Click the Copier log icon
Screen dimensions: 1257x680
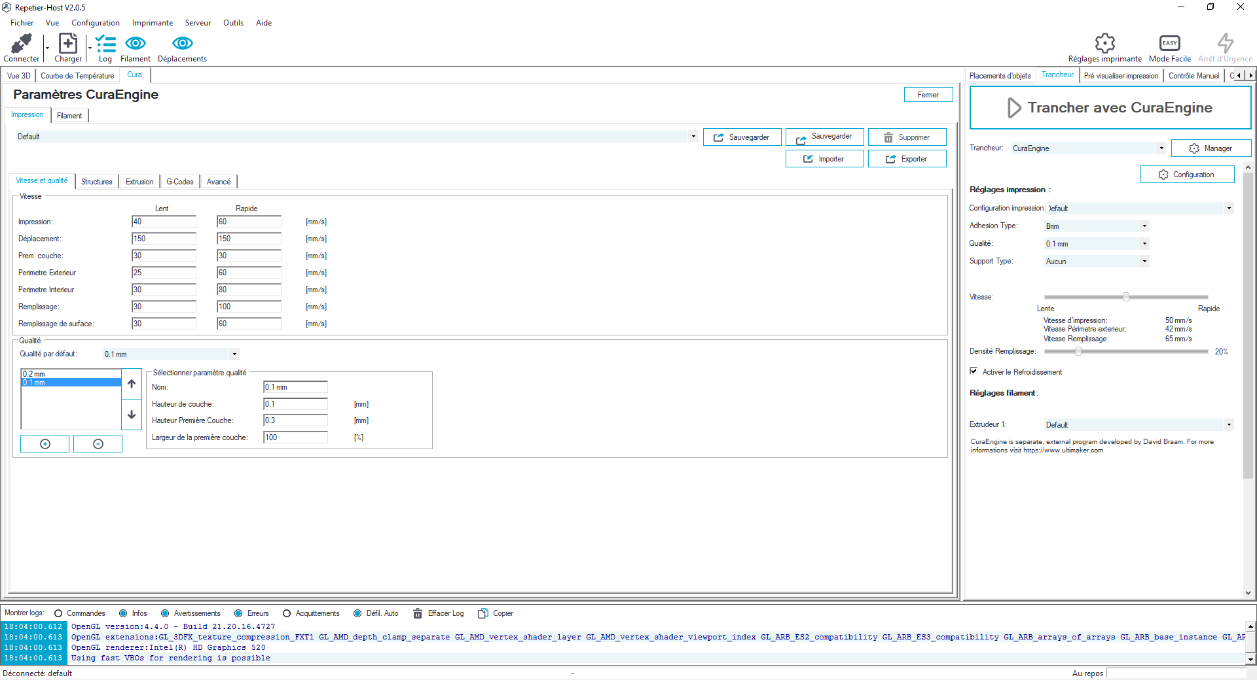483,613
